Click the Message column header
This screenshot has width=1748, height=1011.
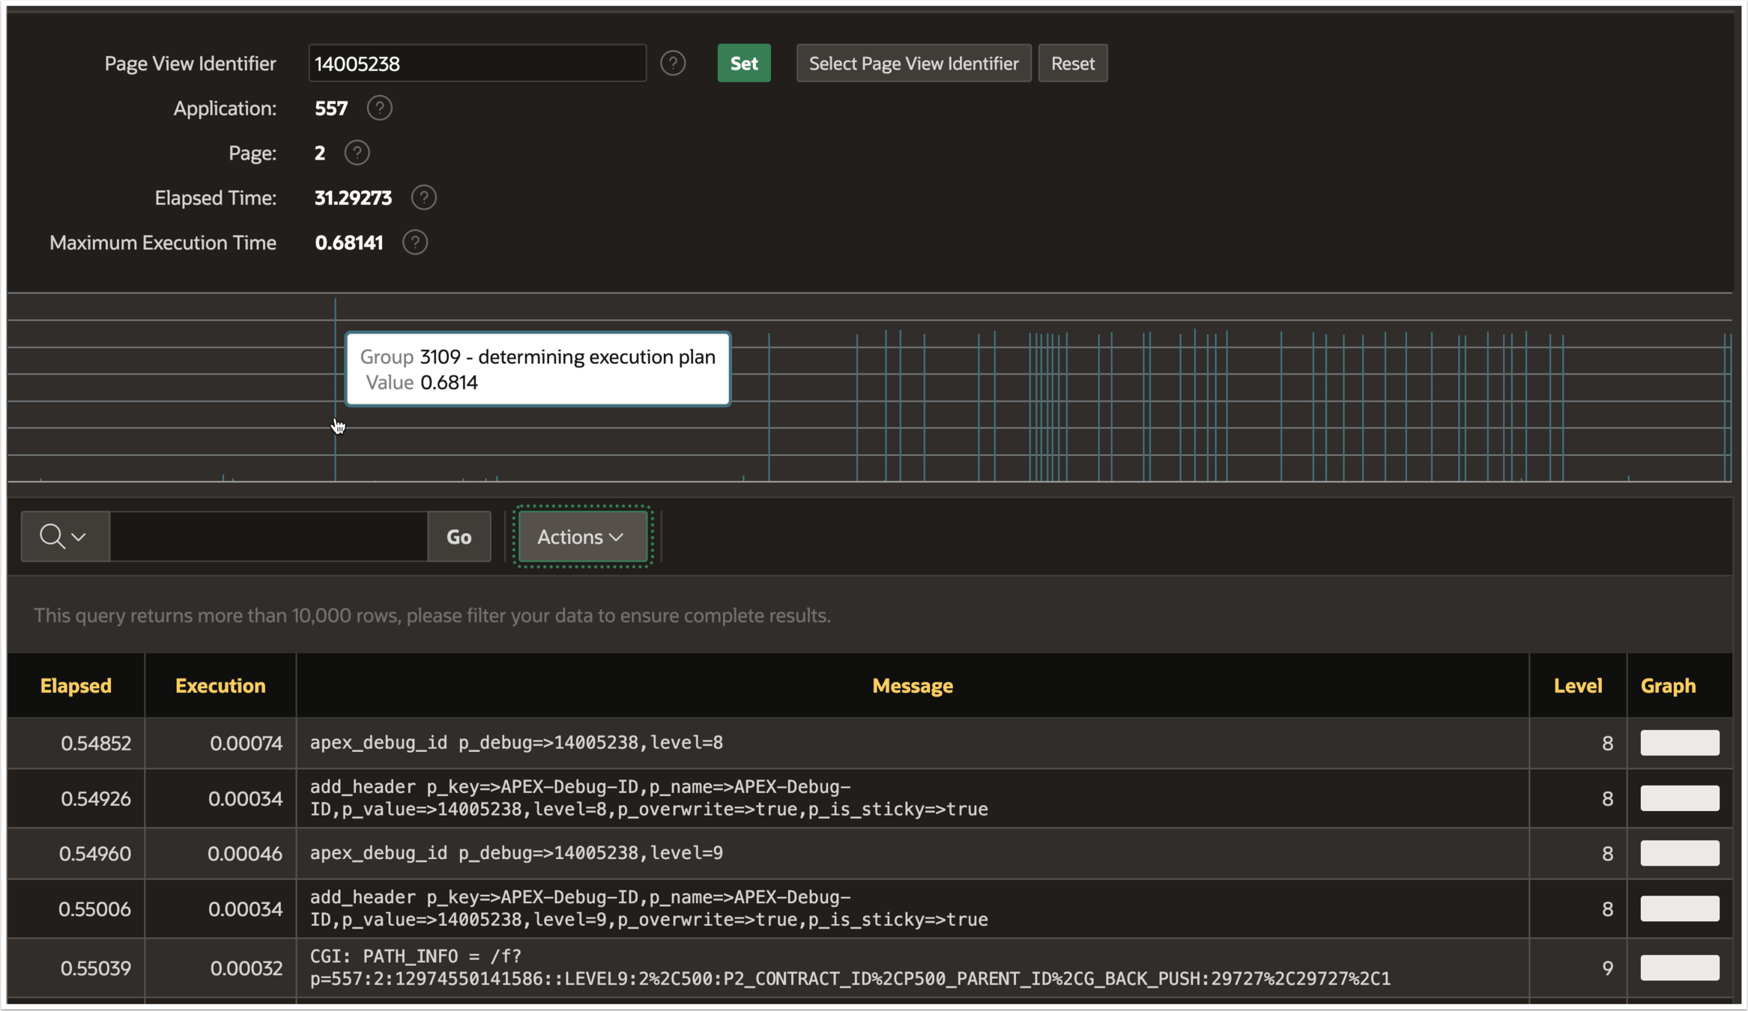click(912, 685)
